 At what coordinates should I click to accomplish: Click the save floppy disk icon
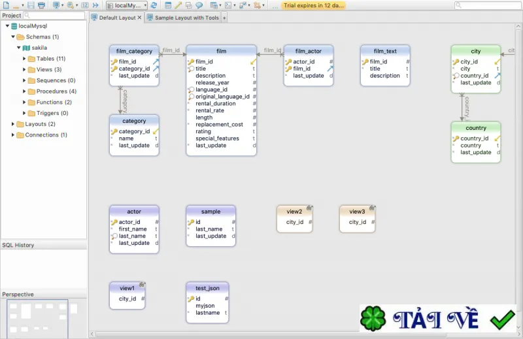(31, 5)
